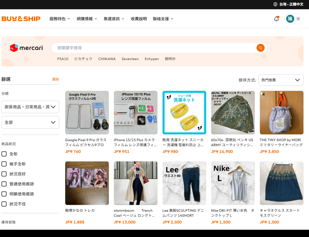Check the 狀況不佳 checkbox

(4, 204)
